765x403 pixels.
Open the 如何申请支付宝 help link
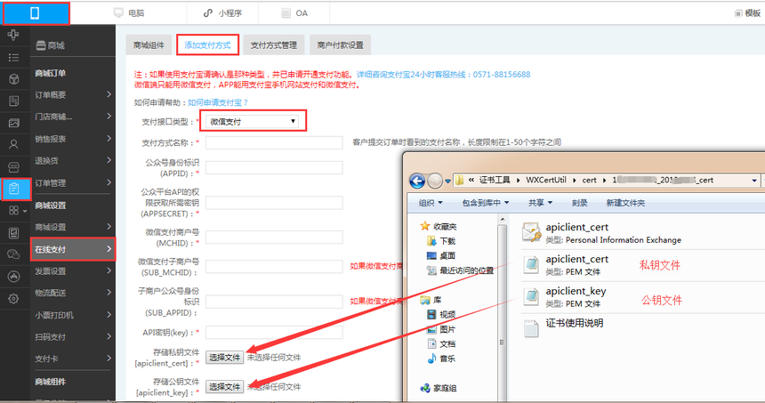(x=218, y=102)
